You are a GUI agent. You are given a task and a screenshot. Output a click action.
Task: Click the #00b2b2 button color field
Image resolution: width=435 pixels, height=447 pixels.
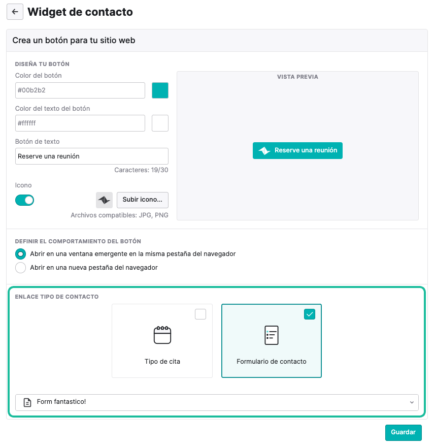coord(80,90)
